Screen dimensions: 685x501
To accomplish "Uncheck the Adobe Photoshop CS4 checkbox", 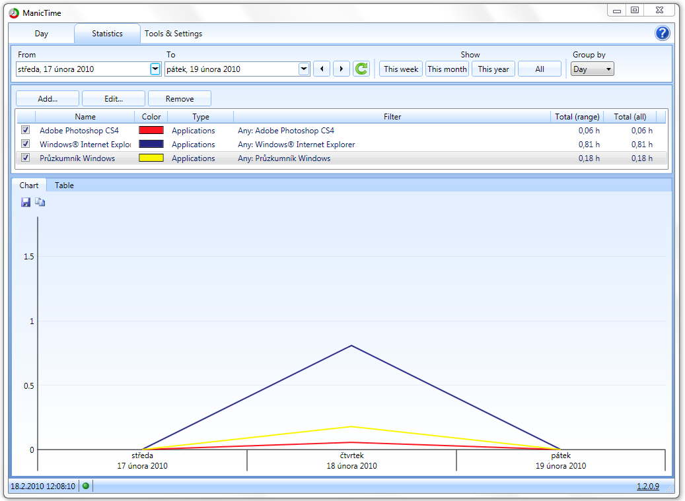I will 25,130.
